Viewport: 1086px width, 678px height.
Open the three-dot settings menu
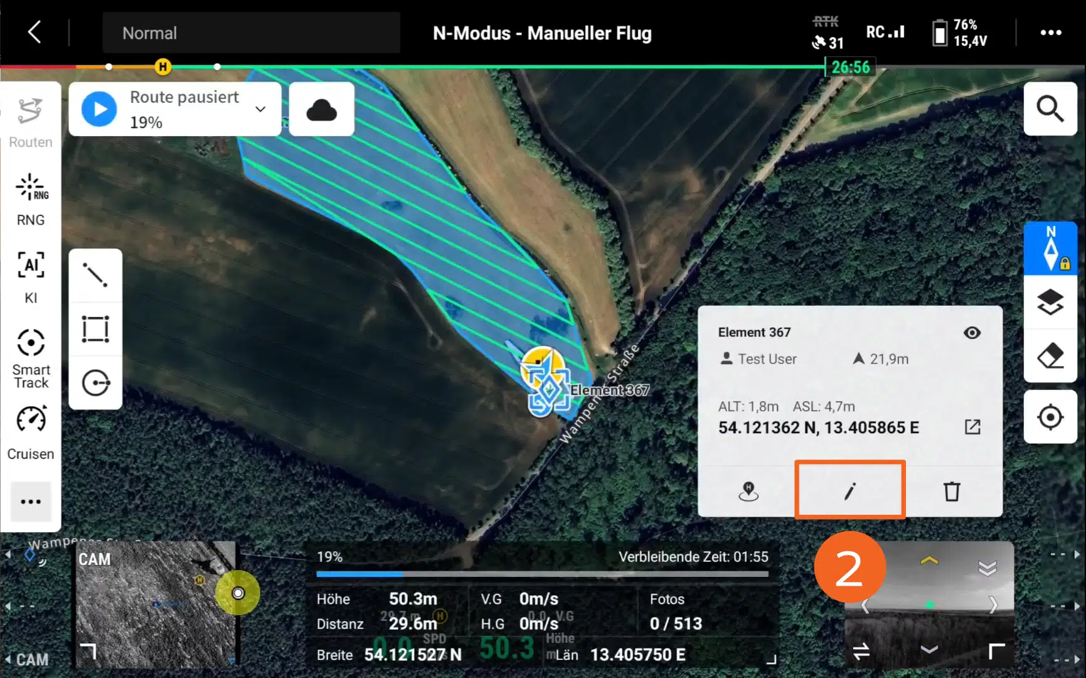[x=1050, y=33]
